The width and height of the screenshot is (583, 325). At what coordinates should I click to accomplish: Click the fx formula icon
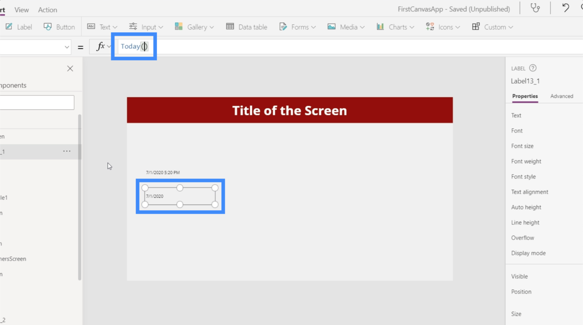coord(100,46)
